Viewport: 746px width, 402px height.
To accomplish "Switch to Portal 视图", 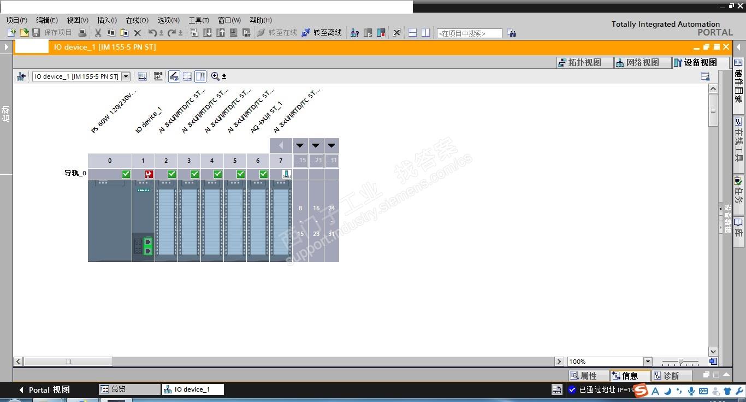I will (x=44, y=390).
